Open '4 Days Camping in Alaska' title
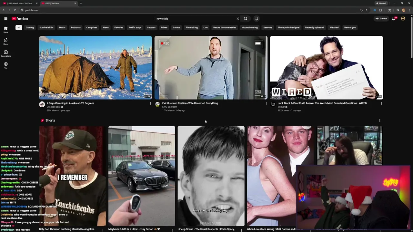The image size is (413, 232). (71, 103)
